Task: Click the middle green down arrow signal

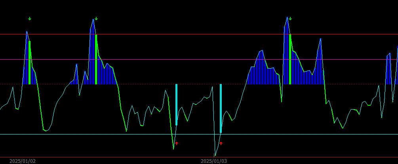Action: [96, 19]
